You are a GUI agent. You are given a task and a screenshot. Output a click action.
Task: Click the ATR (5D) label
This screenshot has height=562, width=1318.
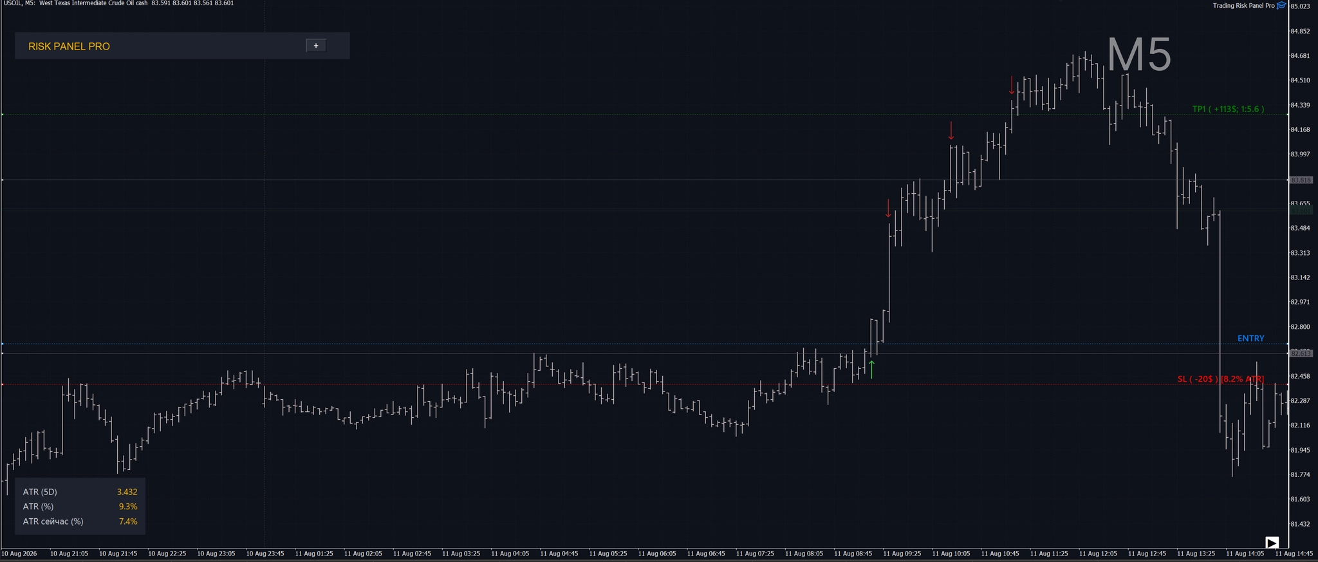[x=40, y=492]
